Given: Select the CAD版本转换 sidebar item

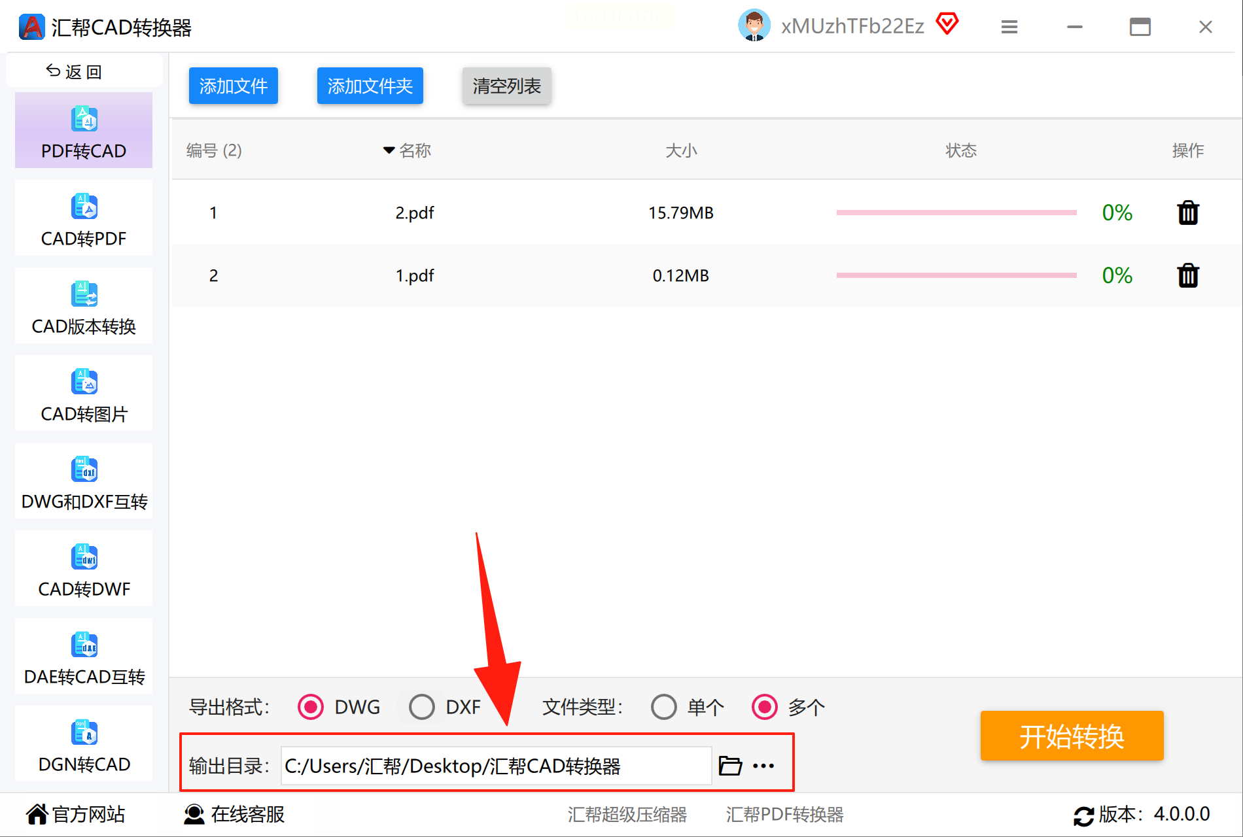Looking at the screenshot, I should click(84, 306).
